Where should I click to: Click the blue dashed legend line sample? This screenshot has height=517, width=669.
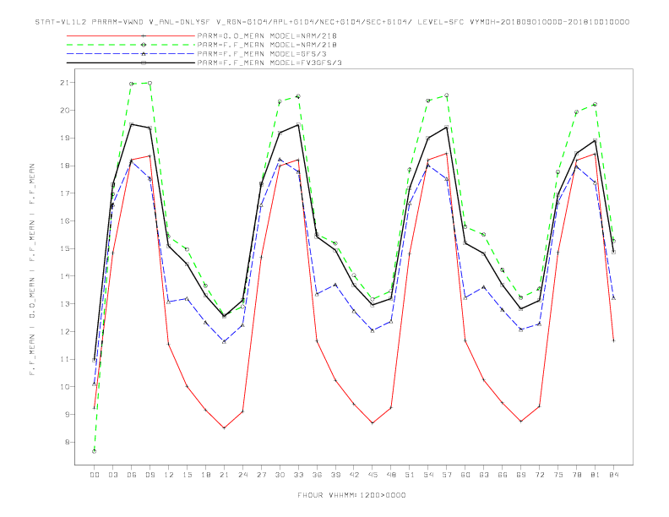[131, 54]
